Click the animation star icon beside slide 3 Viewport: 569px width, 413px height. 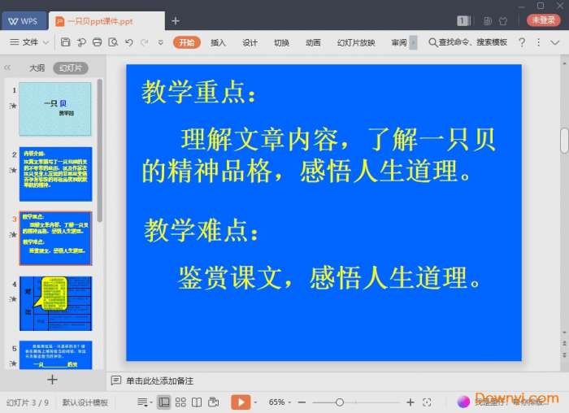pyautogui.click(x=13, y=234)
